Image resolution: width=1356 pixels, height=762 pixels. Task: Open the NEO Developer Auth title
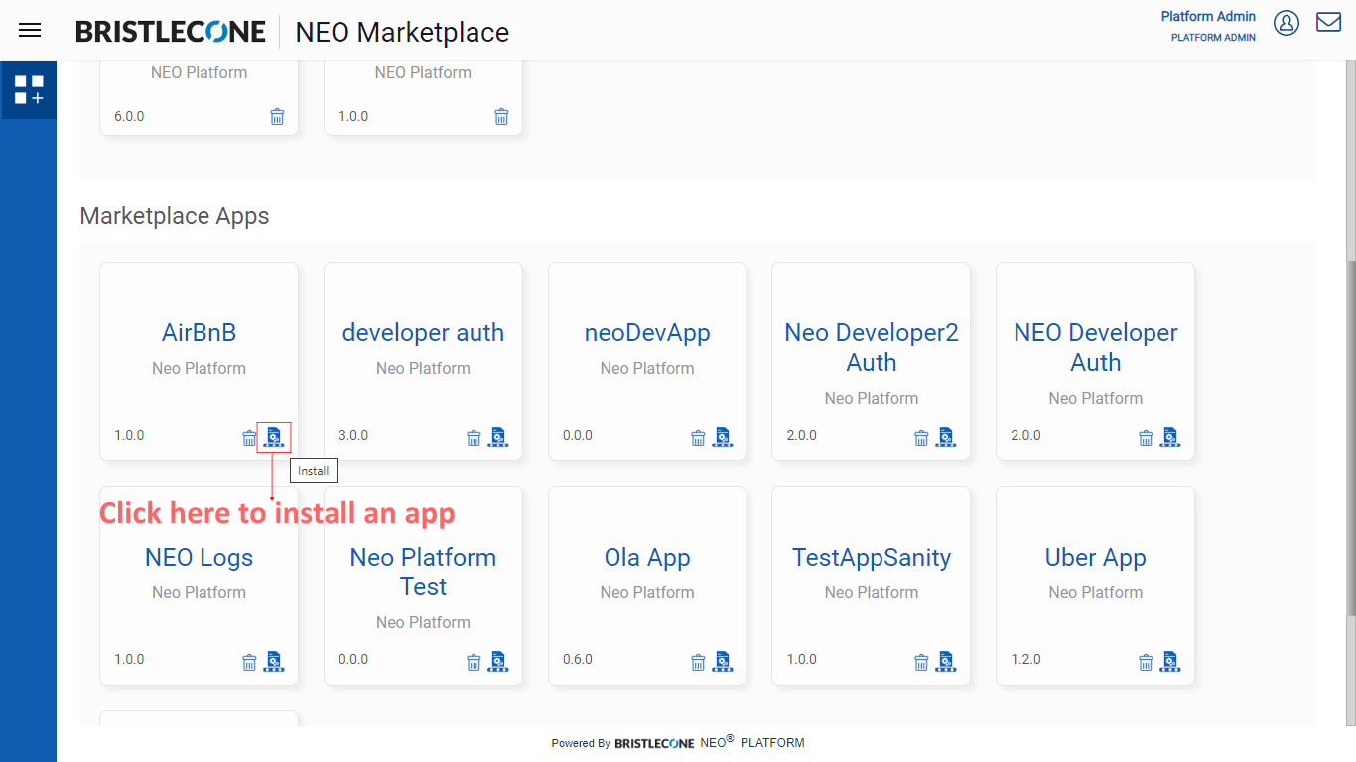pos(1096,348)
